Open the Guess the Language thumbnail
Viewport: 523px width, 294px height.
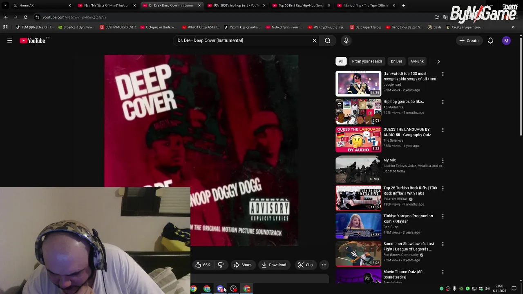[358, 139]
